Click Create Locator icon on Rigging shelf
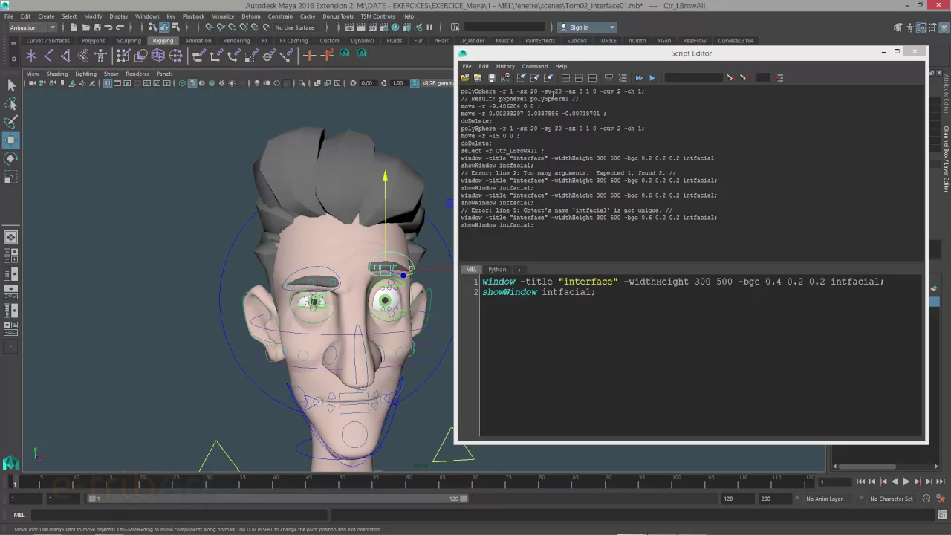The width and height of the screenshot is (951, 535). [31, 56]
